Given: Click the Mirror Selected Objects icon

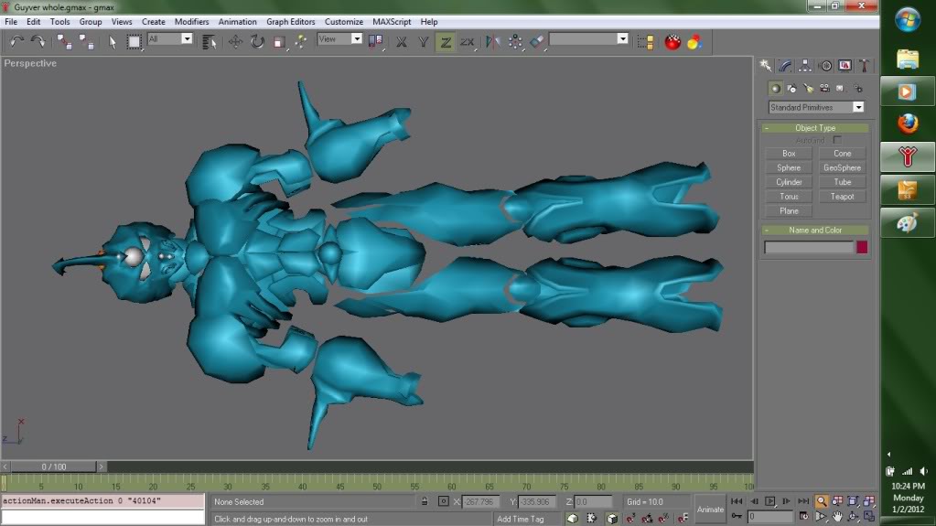Looking at the screenshot, I should pos(492,42).
